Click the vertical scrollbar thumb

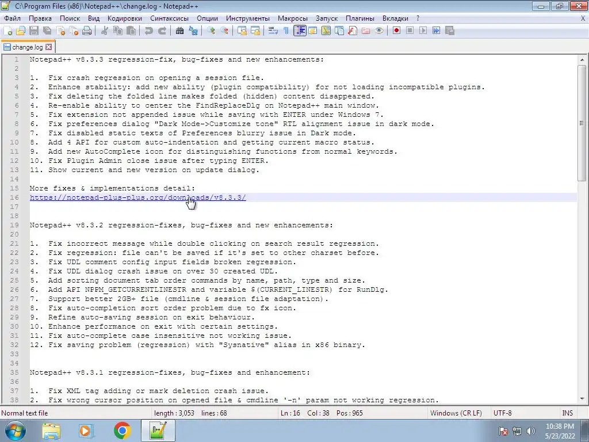click(x=582, y=124)
